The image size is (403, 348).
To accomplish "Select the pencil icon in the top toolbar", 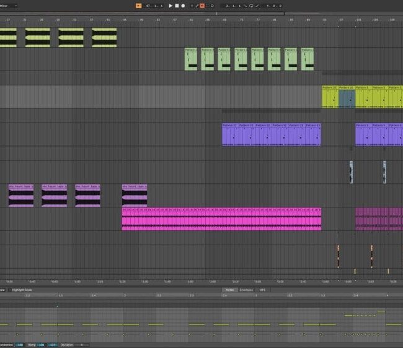I will (197, 6).
